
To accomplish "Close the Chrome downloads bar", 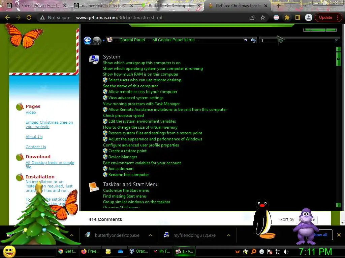I will coord(339,235).
